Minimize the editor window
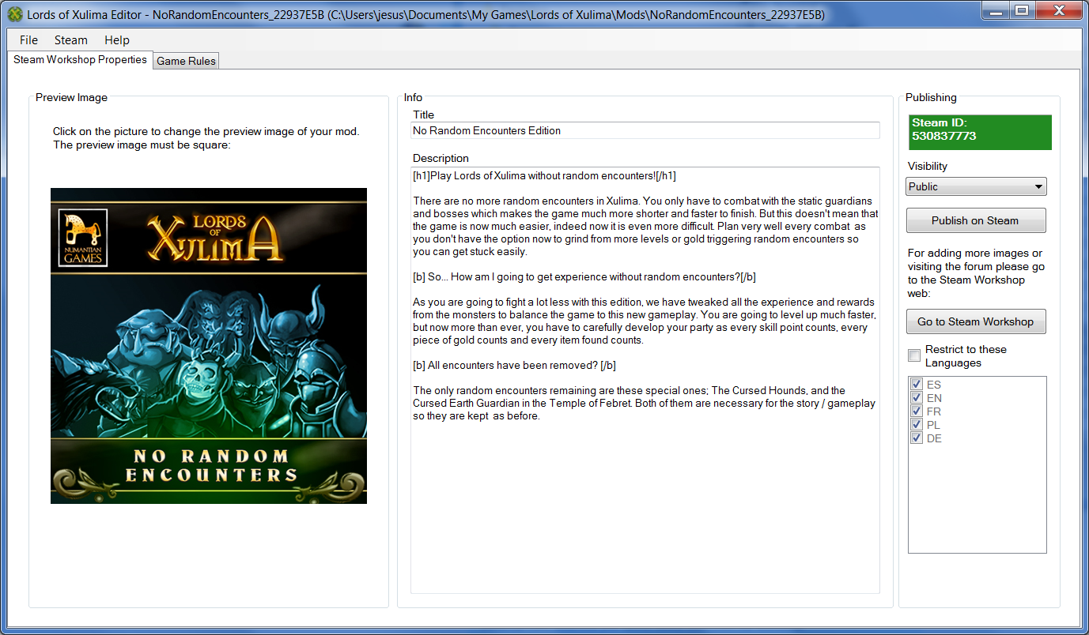Screen dimensions: 1089x635 (995, 9)
